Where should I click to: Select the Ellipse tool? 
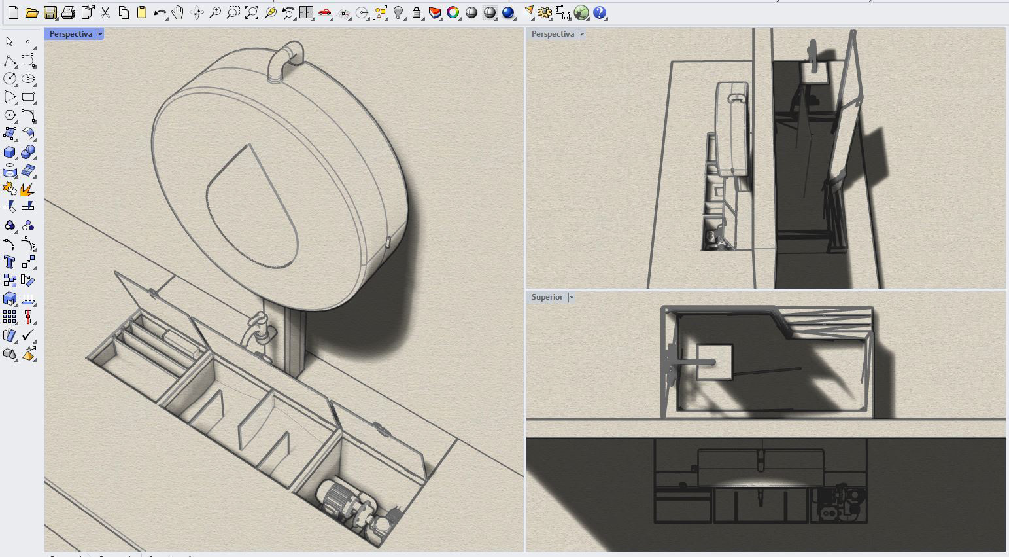(28, 79)
